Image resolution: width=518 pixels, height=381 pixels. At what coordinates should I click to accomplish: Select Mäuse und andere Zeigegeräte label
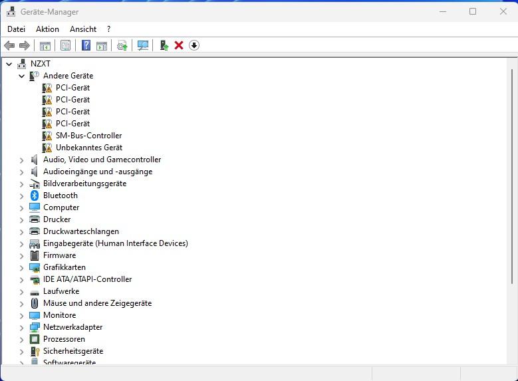98,303
